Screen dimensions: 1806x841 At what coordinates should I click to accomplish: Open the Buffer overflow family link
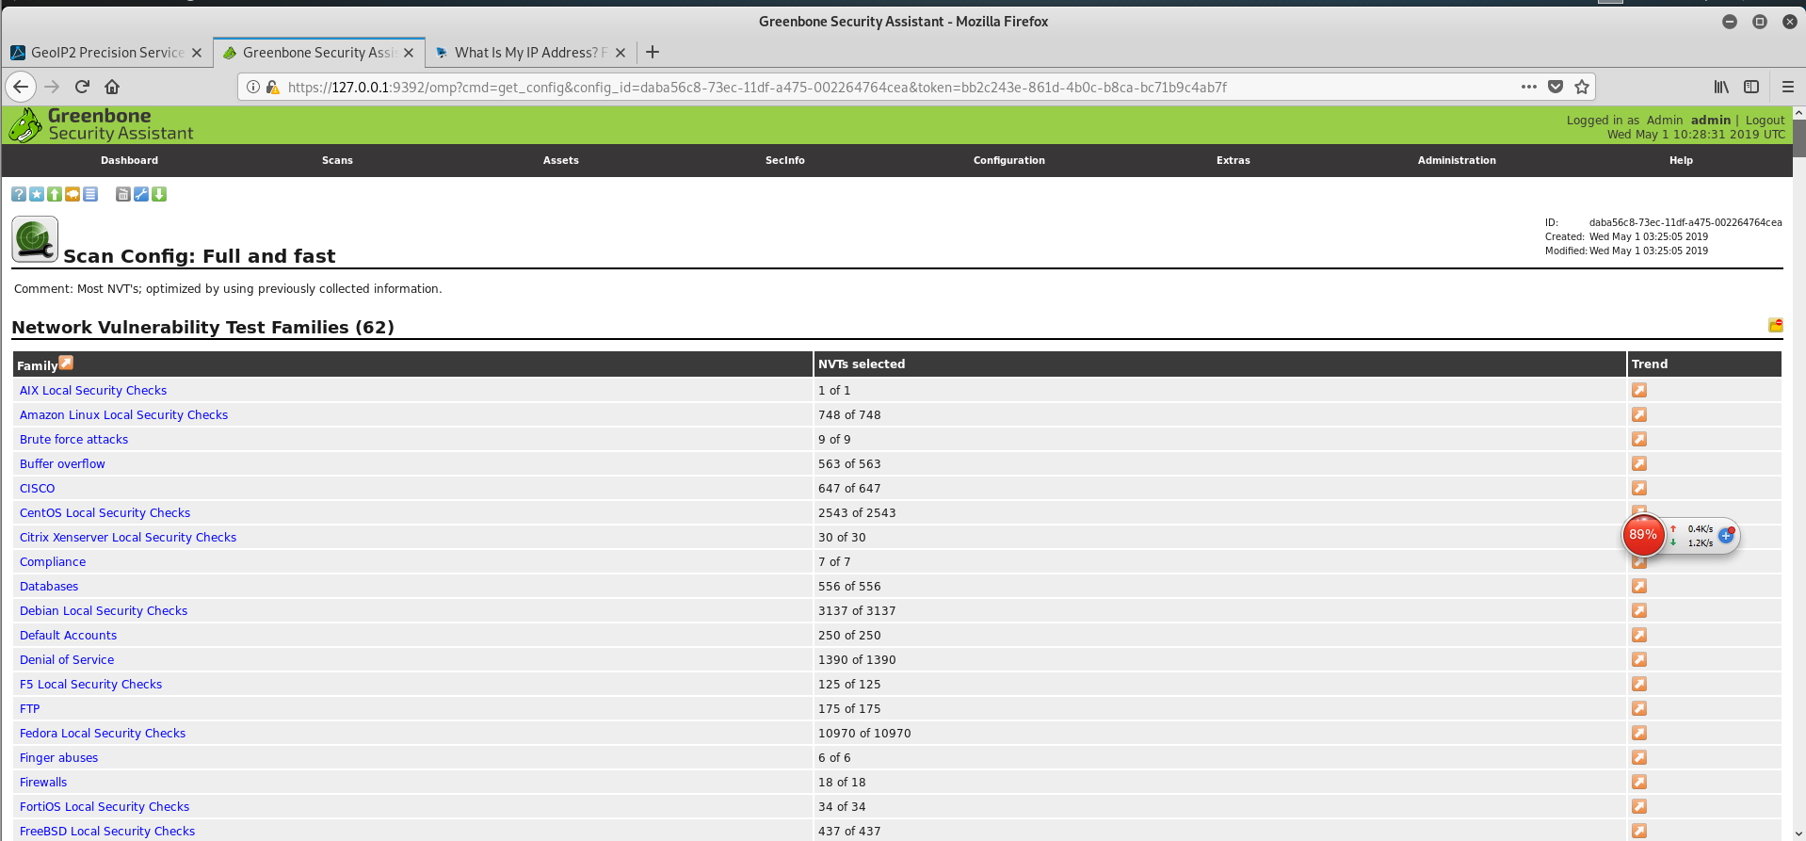62,463
